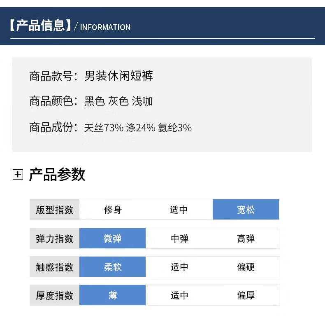Click the 厚度指数 row label
Viewport: 325px width, 320px height.
55,295
